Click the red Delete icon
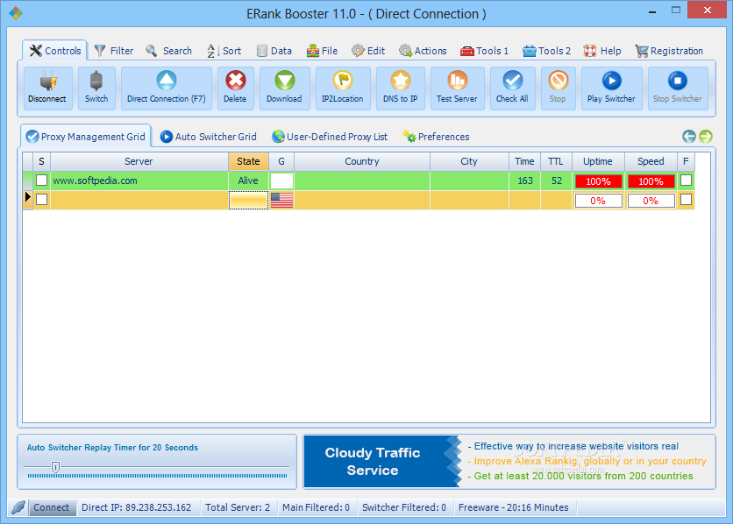The width and height of the screenshot is (733, 524). pos(236,81)
